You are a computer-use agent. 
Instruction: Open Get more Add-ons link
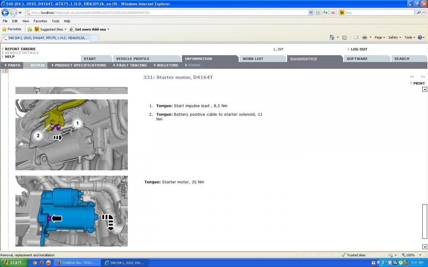(x=90, y=29)
